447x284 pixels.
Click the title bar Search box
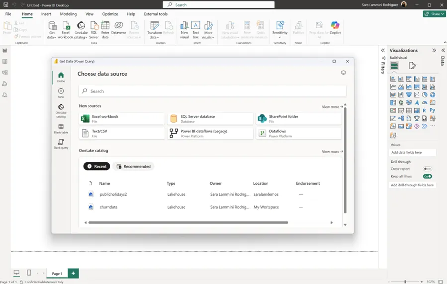pyautogui.click(x=219, y=5)
